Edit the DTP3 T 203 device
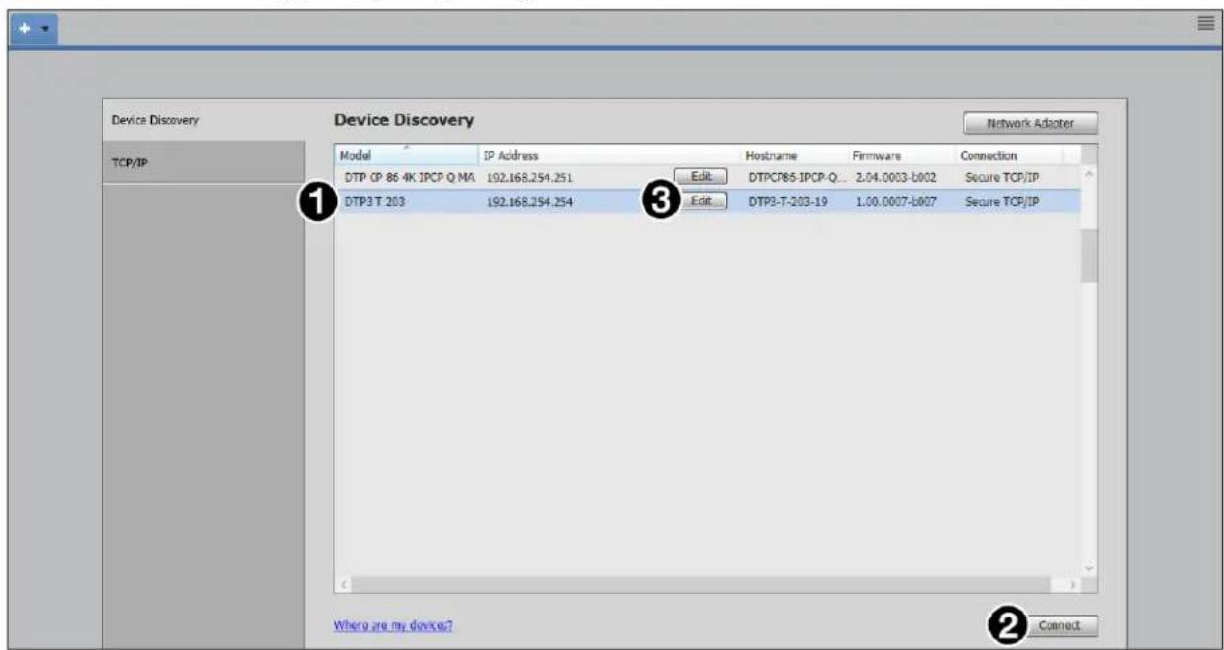Screen dimensions: 1224x650 coord(701,200)
